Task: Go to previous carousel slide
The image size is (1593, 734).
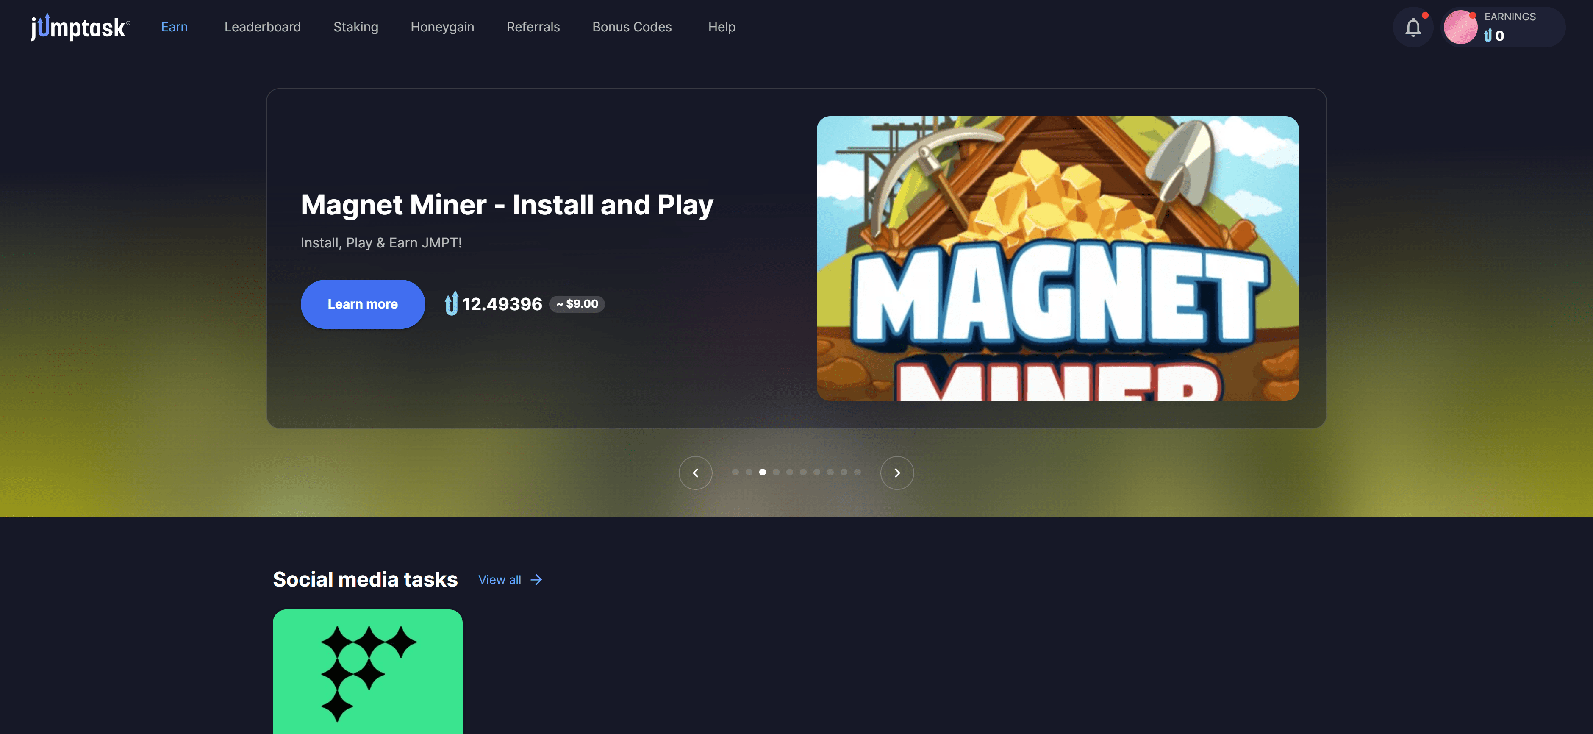Action: [x=695, y=473]
